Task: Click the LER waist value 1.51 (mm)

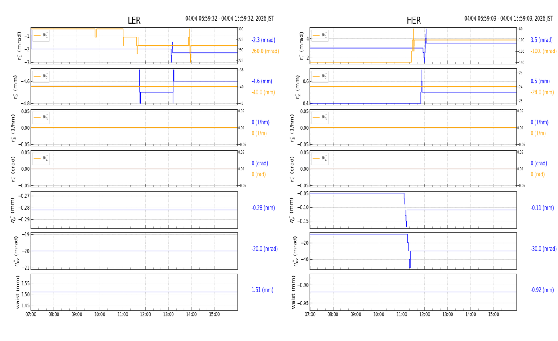Action: pos(262,290)
